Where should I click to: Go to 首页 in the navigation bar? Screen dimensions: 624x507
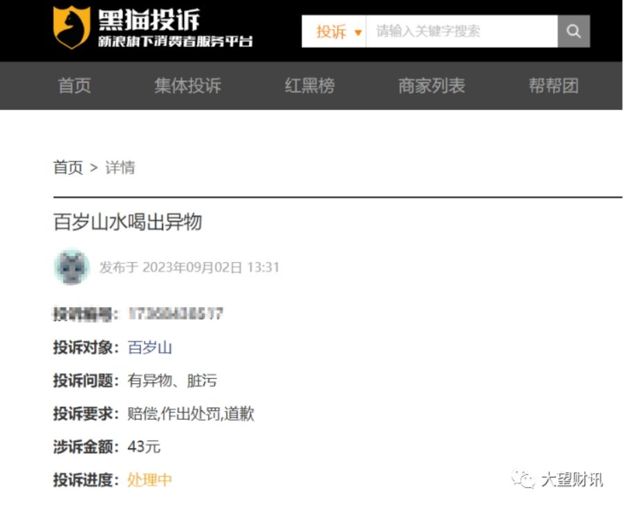coord(75,86)
